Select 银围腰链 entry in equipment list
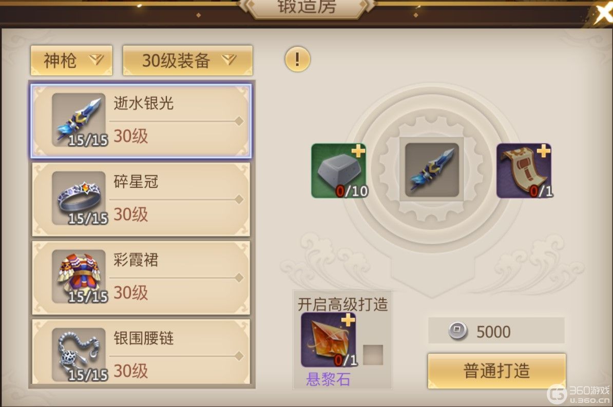The width and height of the screenshot is (613, 407). click(141, 352)
